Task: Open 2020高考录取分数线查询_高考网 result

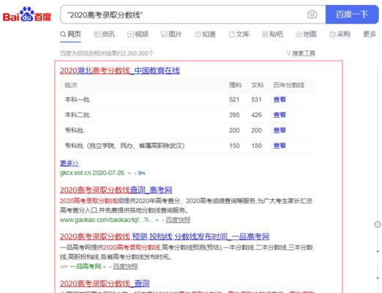Action: [x=116, y=190]
